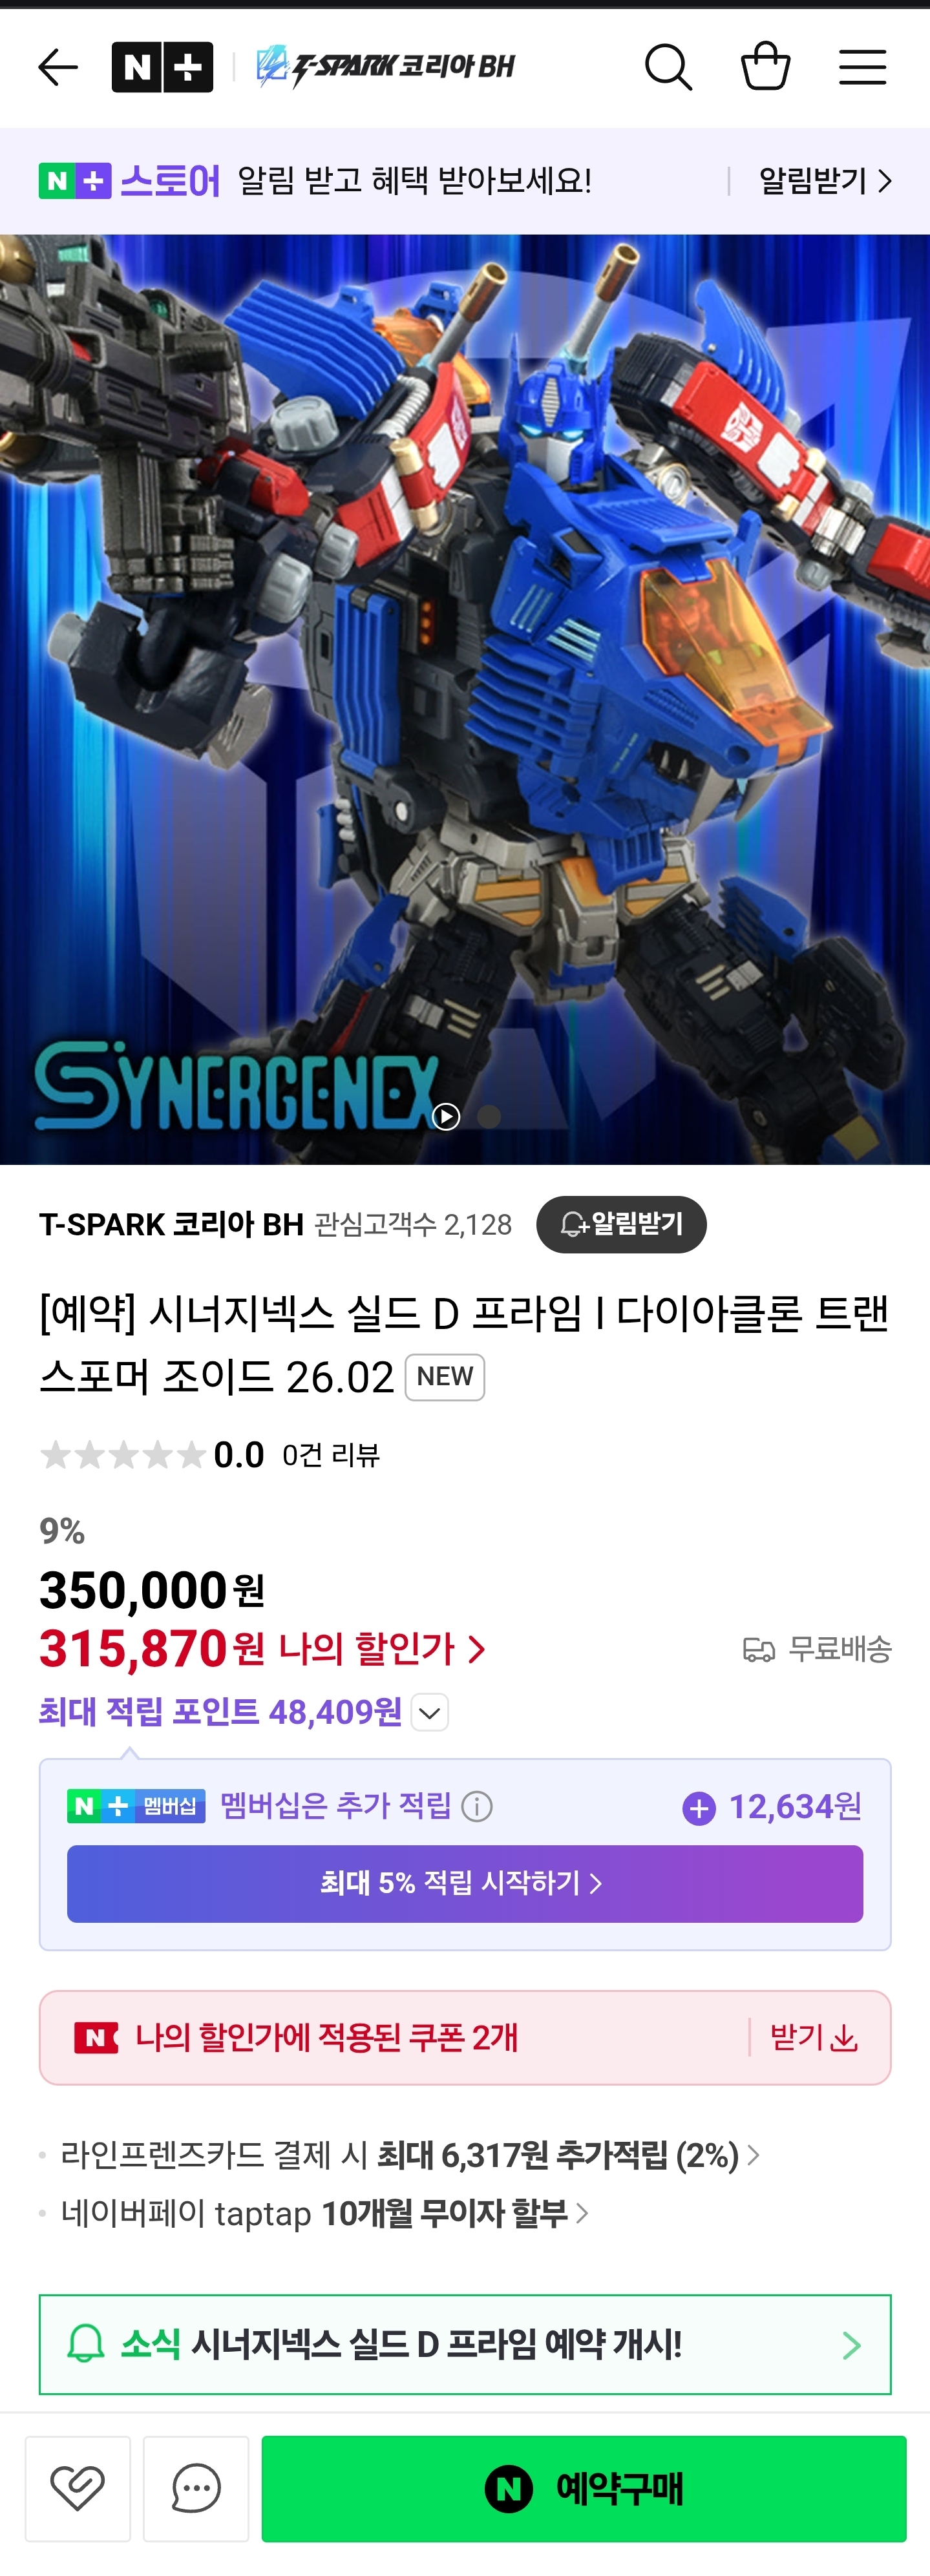Image resolution: width=930 pixels, height=2576 pixels.
Task: Click the green 예약구매 button
Action: [584, 2488]
